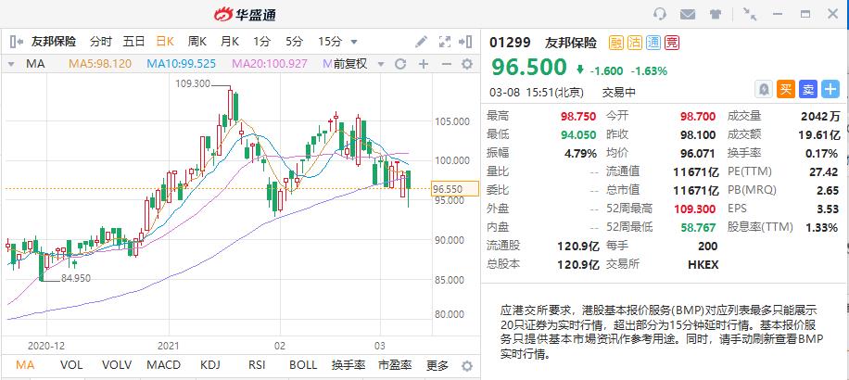This screenshot has width=849, height=380.
Task: Click the PE(TTM) value 27.42
Action: 826,172
